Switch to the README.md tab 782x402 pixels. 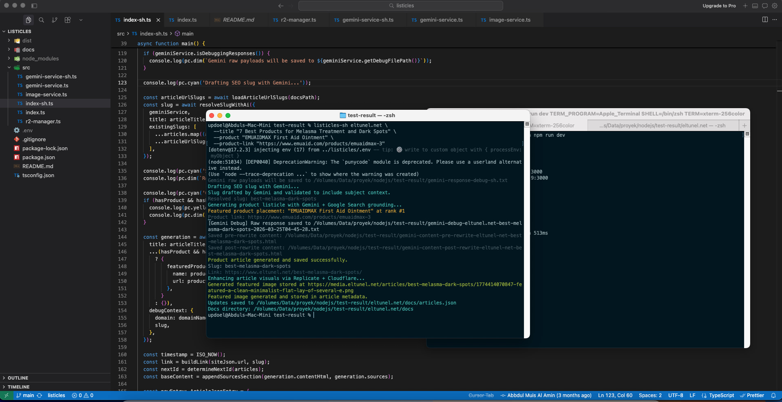(238, 20)
